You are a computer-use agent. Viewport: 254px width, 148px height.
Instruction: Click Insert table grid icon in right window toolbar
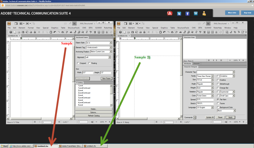(212, 32)
